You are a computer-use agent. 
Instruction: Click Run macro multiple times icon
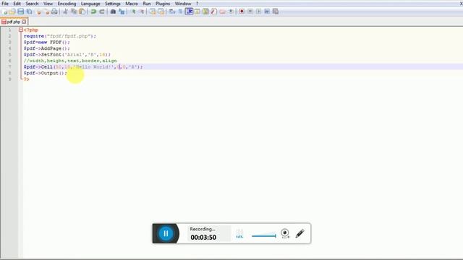[267, 12]
